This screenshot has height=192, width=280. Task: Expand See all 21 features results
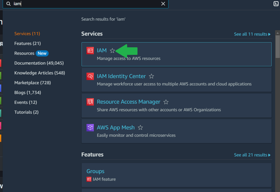[x=252, y=155]
